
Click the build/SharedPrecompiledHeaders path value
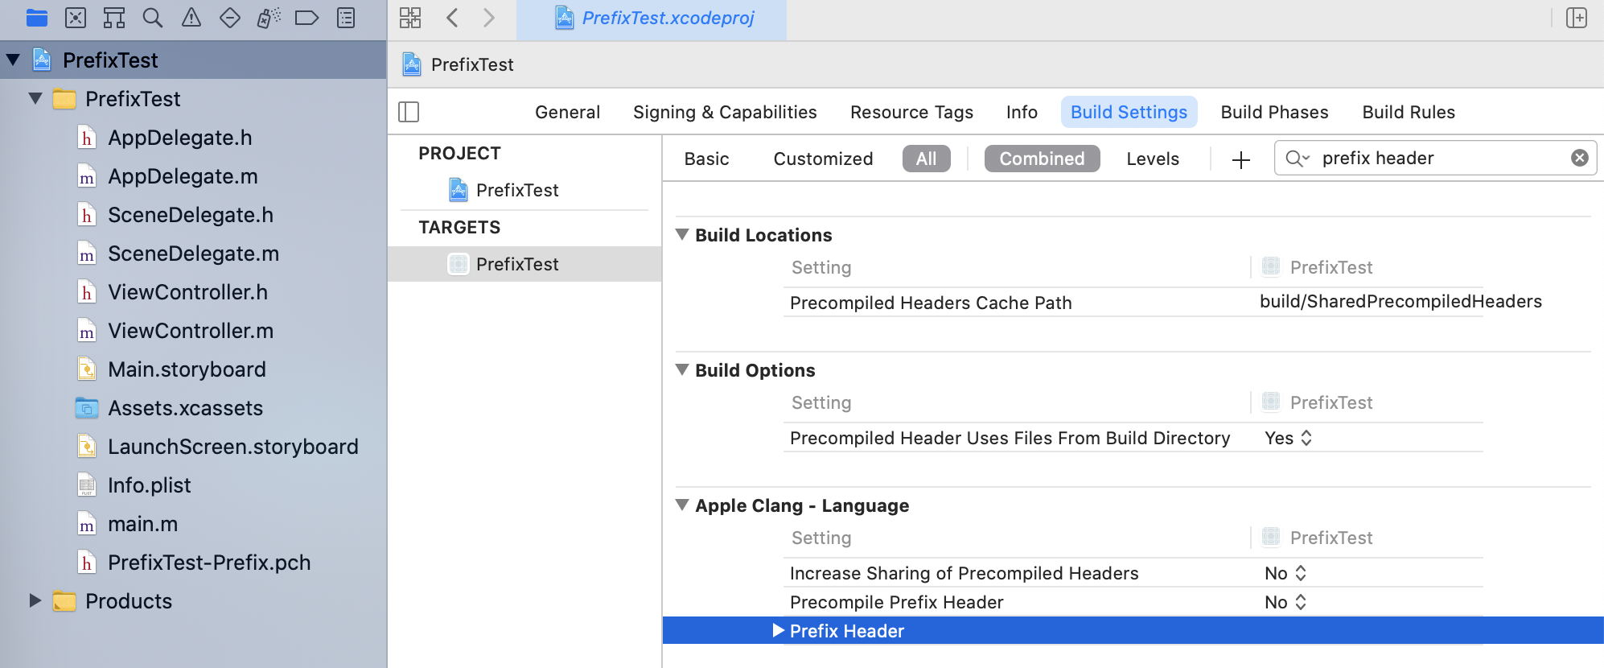click(x=1400, y=301)
